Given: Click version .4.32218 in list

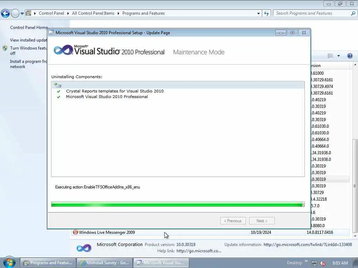Looking at the screenshot, I should click(x=319, y=199).
